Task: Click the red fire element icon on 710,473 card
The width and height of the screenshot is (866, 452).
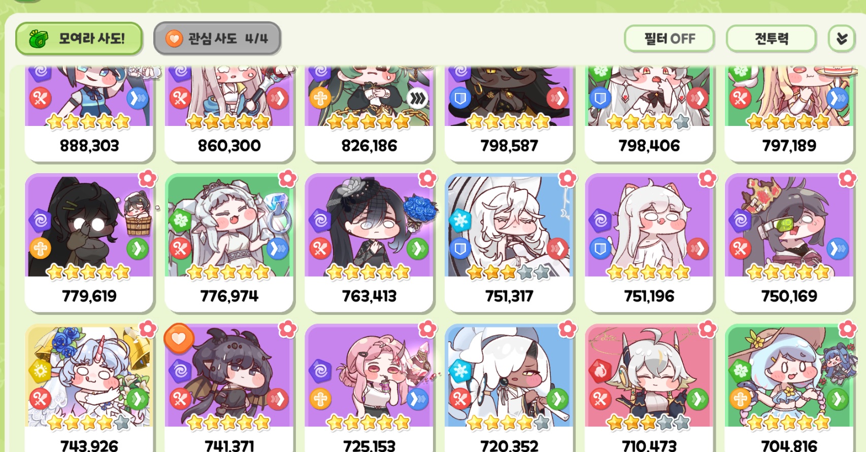Action: [599, 371]
